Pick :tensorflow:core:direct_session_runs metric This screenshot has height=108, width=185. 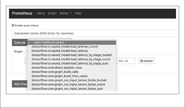coord(72,68)
